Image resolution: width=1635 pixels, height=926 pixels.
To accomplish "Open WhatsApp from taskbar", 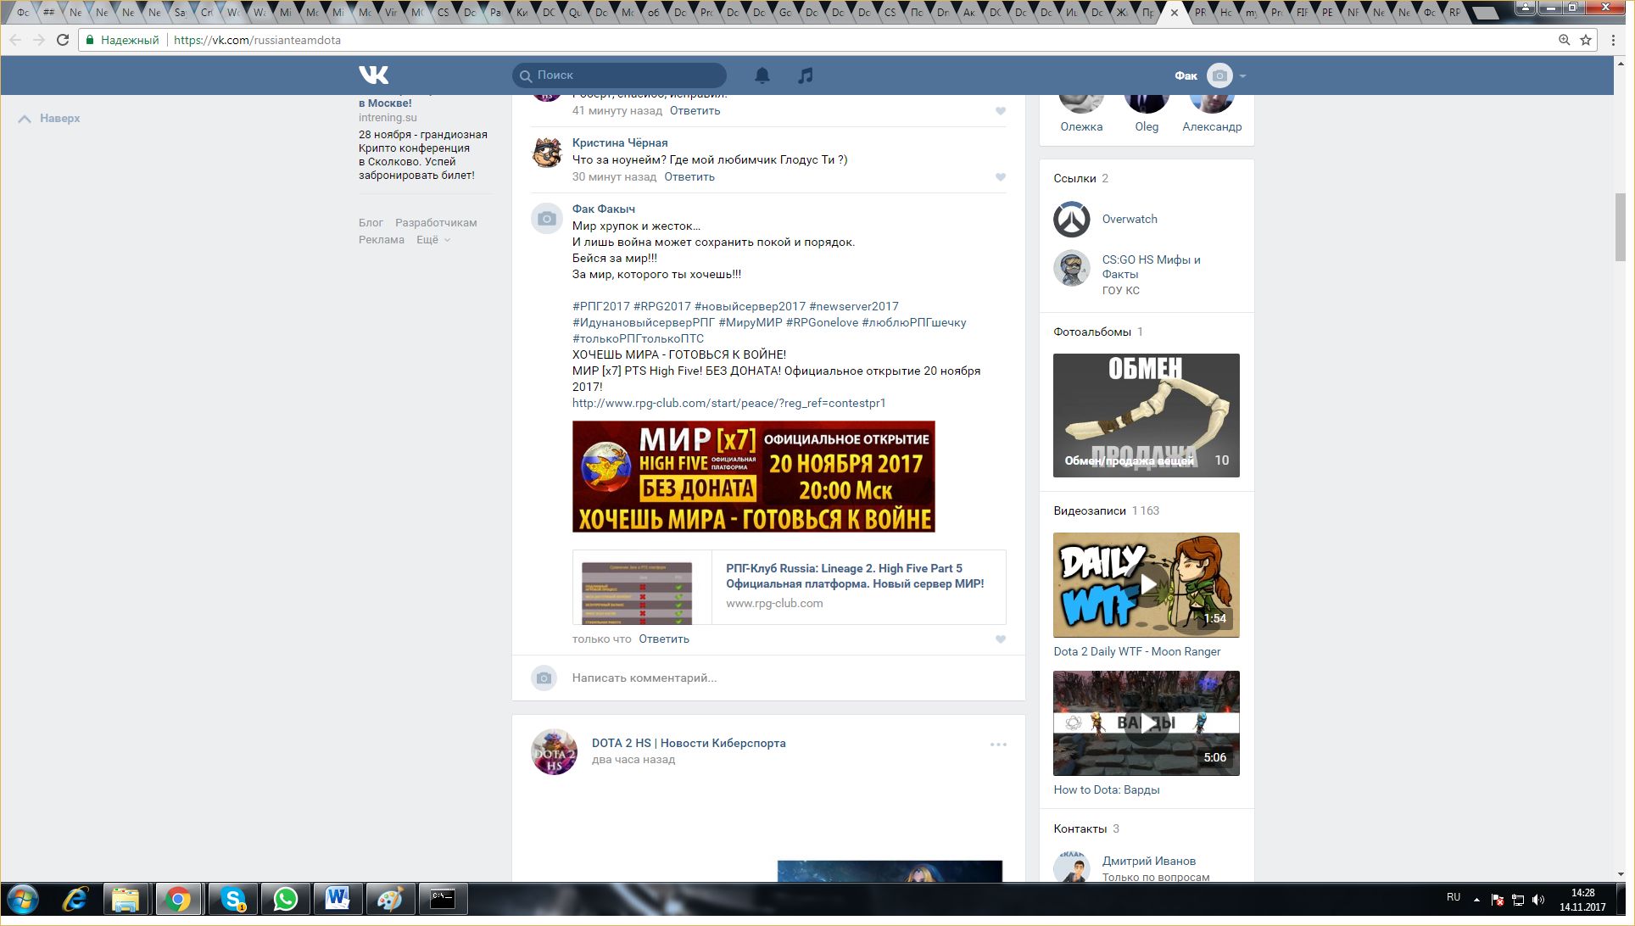I will point(285,899).
